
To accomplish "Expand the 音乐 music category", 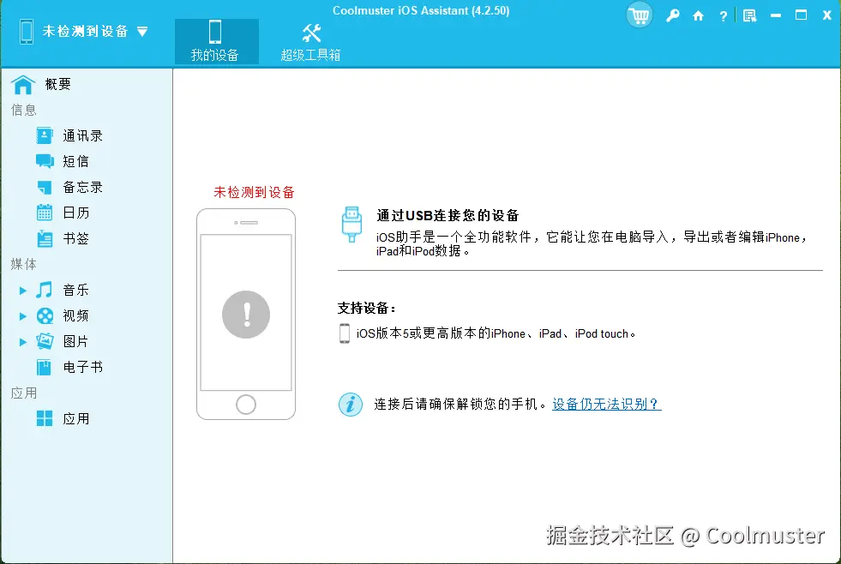I will point(23,289).
